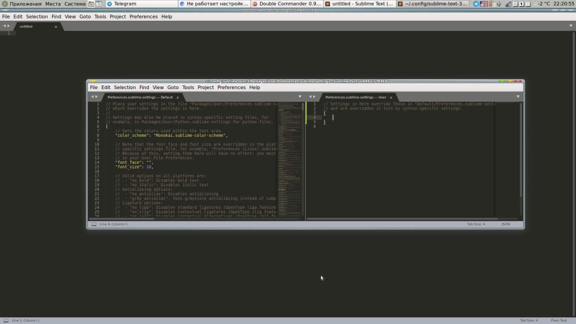Click the clock showing 22:20:55
The image size is (576, 324).
pos(564,4)
